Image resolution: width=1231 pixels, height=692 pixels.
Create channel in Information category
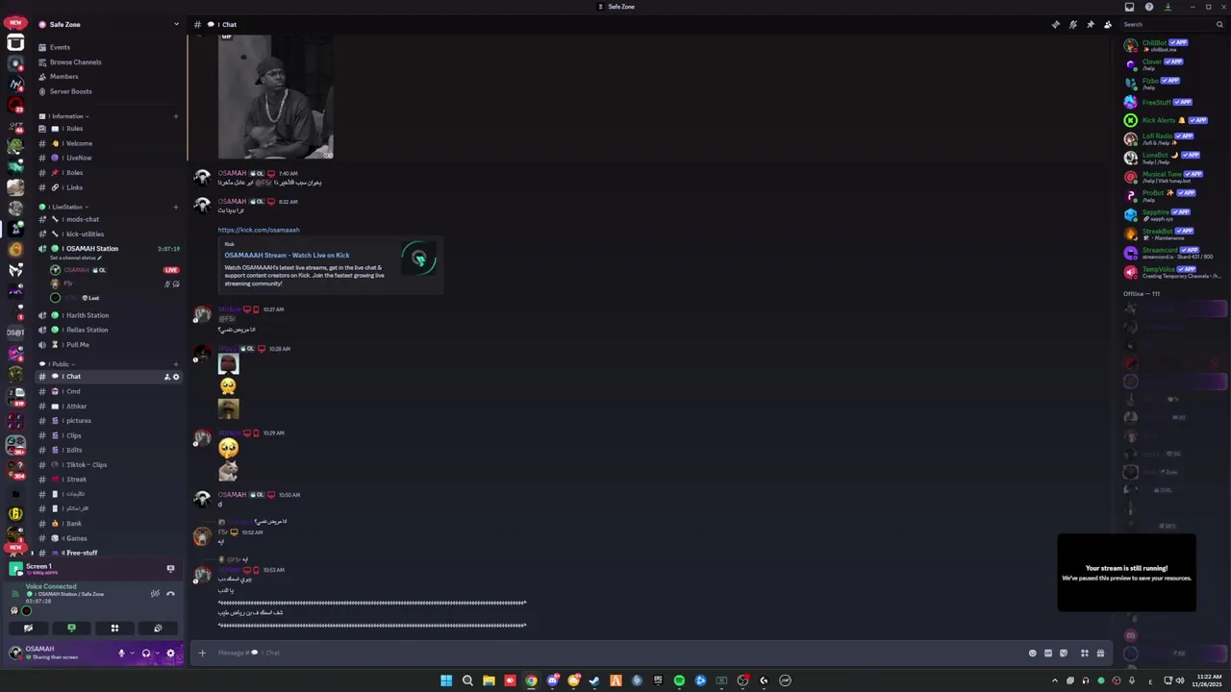176,116
